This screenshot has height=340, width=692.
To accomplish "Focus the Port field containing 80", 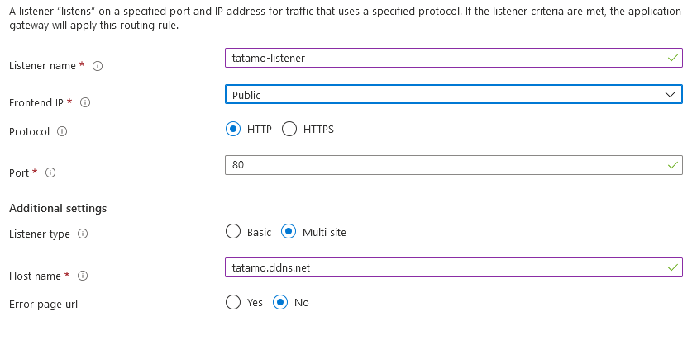I will [446, 165].
